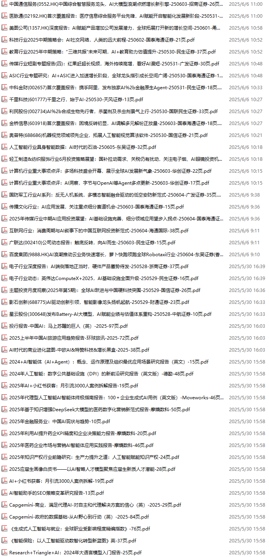Select the PDF icon for 《智能保险》 report
This screenshot has width=269, height=557.
pos(5,541)
